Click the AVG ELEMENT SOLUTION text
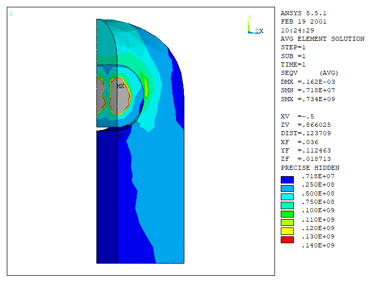This screenshot has width=374, height=282. pos(323,39)
